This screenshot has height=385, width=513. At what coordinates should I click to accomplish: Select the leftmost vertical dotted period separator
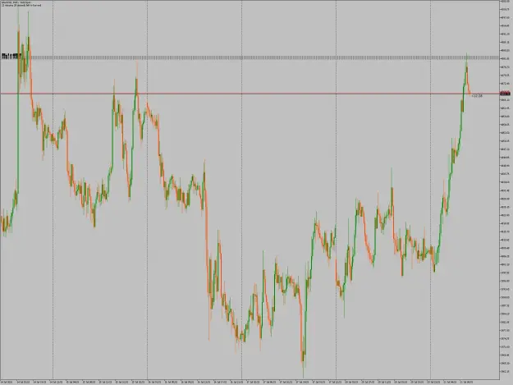pyautogui.click(x=53, y=190)
